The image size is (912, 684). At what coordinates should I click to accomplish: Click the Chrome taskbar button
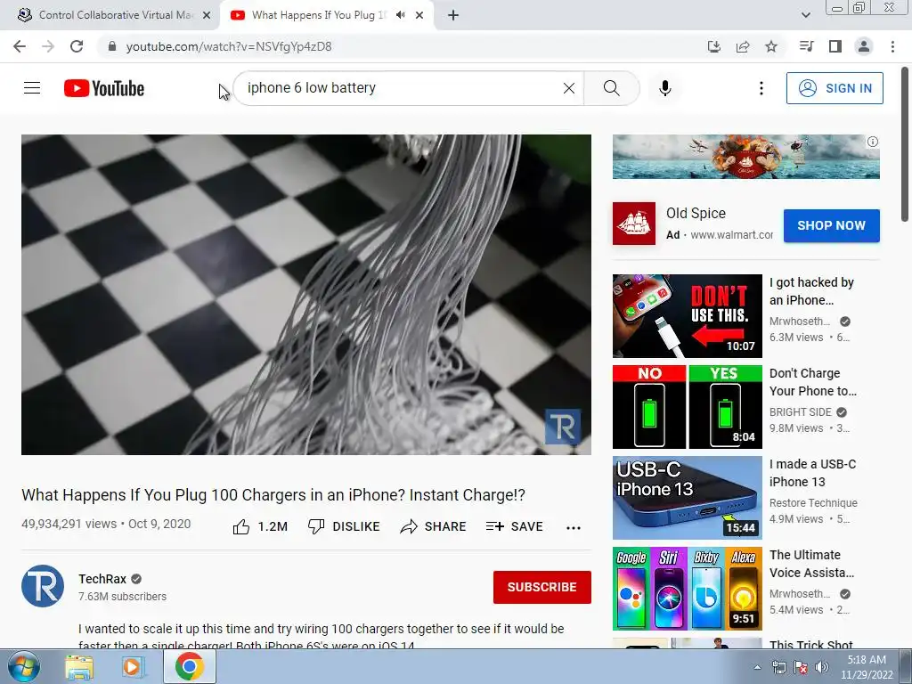(x=189, y=666)
